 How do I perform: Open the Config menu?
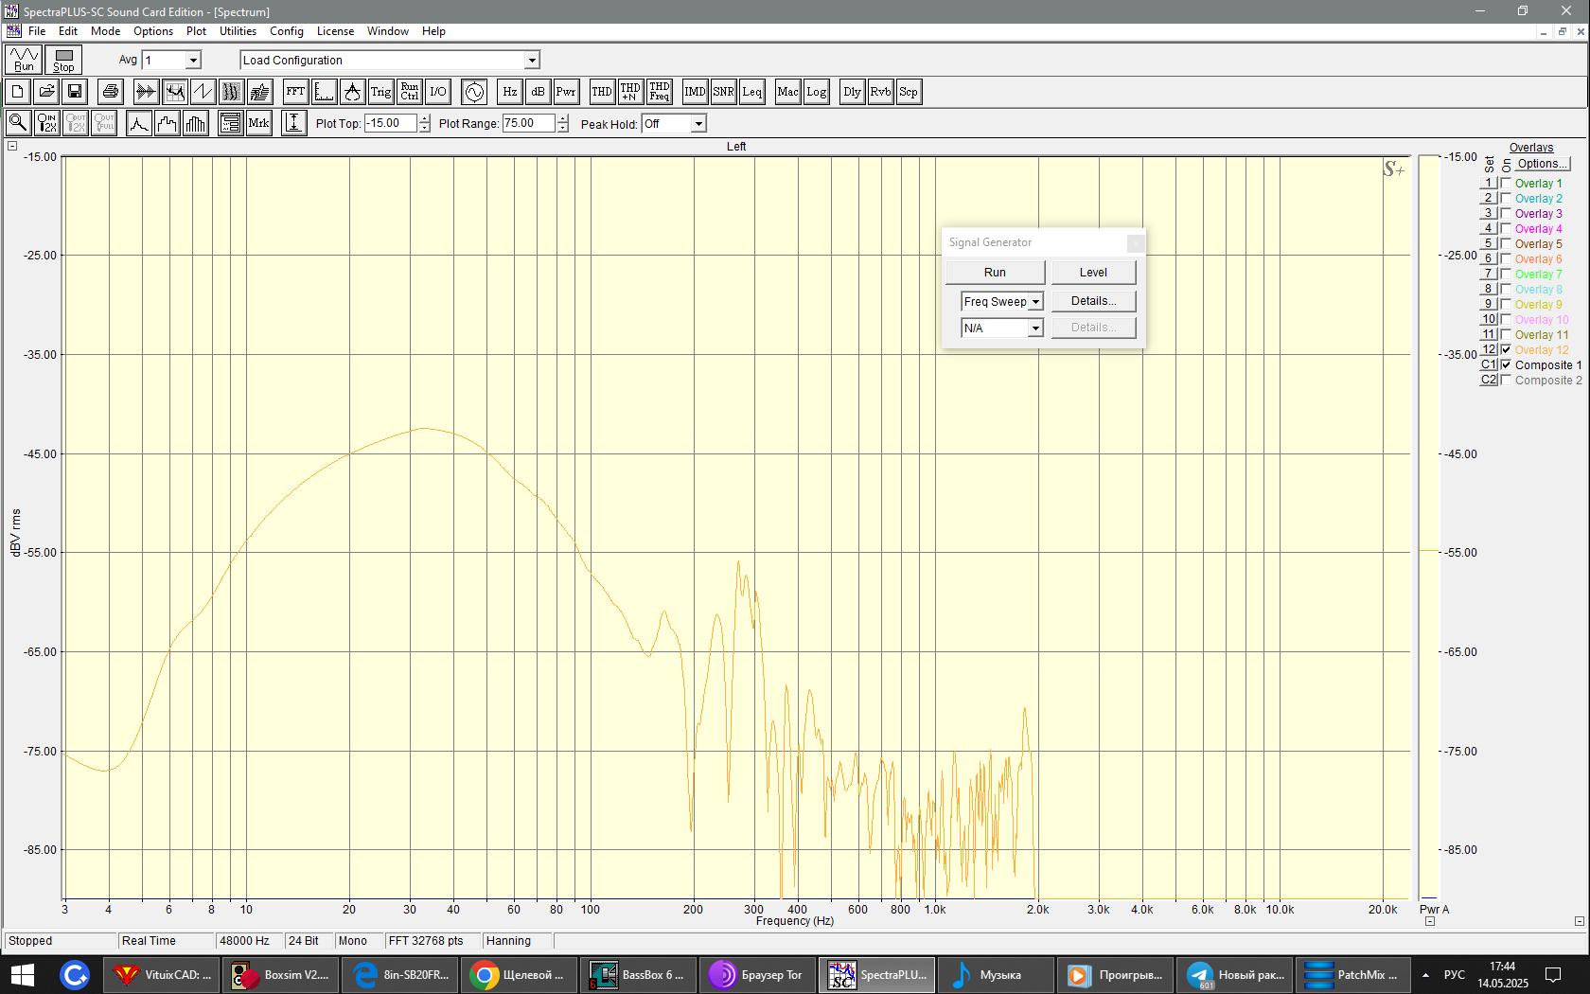point(287,31)
